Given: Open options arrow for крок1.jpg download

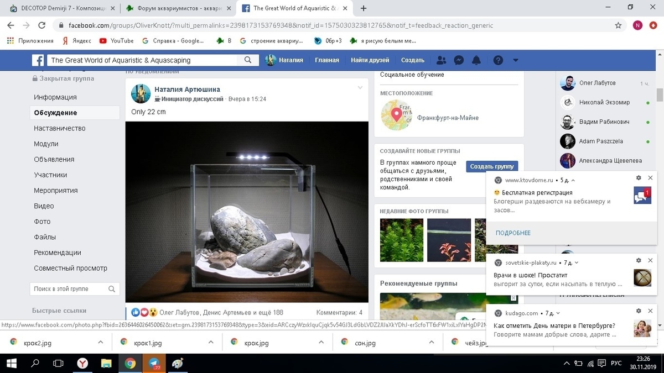Looking at the screenshot, I should (x=211, y=343).
